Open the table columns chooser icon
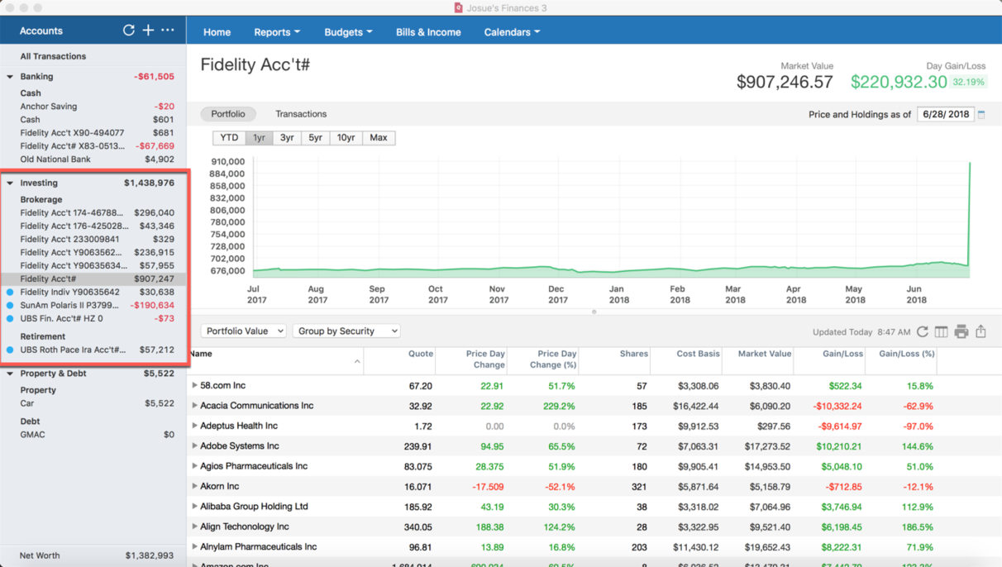Viewport: 1002px width, 567px height. 941,331
